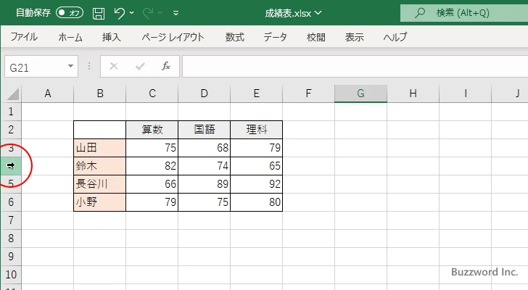Click the 国語 header cell
528x290 pixels.
click(204, 130)
